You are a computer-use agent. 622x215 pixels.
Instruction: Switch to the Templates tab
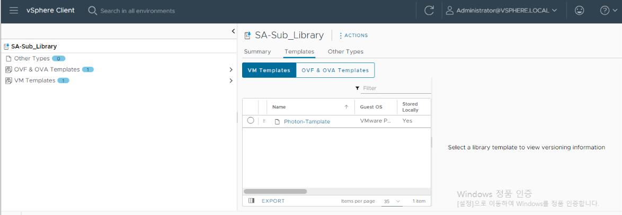299,51
